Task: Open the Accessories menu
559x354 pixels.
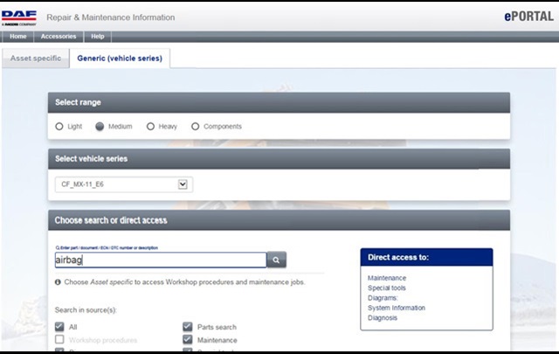Action: (59, 37)
